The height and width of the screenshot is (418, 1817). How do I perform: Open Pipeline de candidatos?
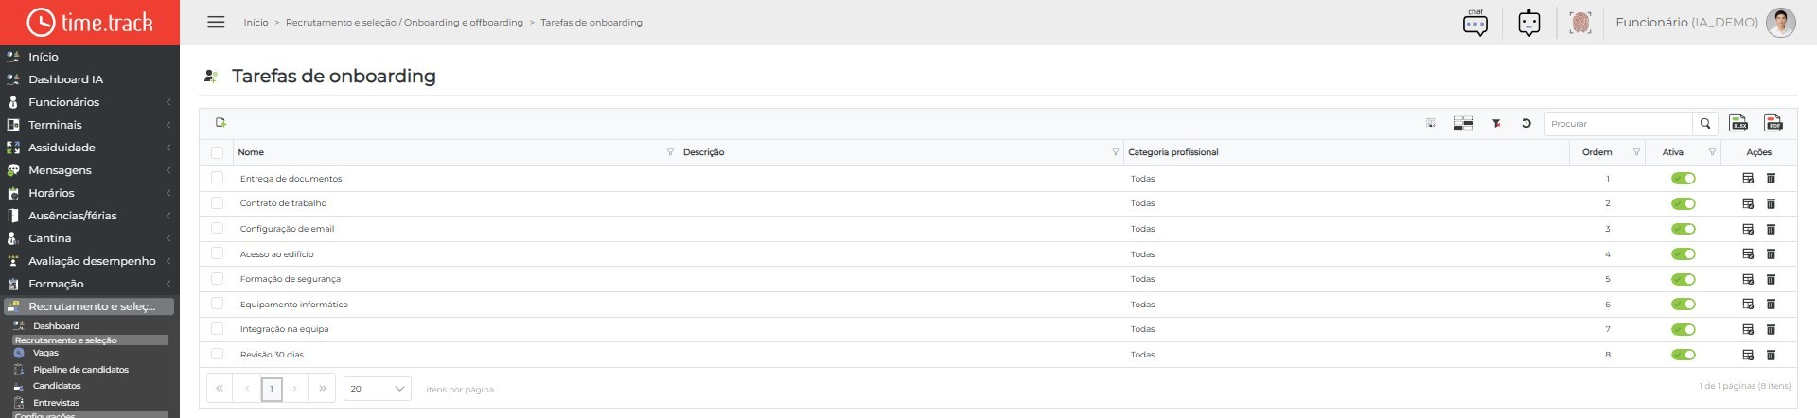coord(80,370)
